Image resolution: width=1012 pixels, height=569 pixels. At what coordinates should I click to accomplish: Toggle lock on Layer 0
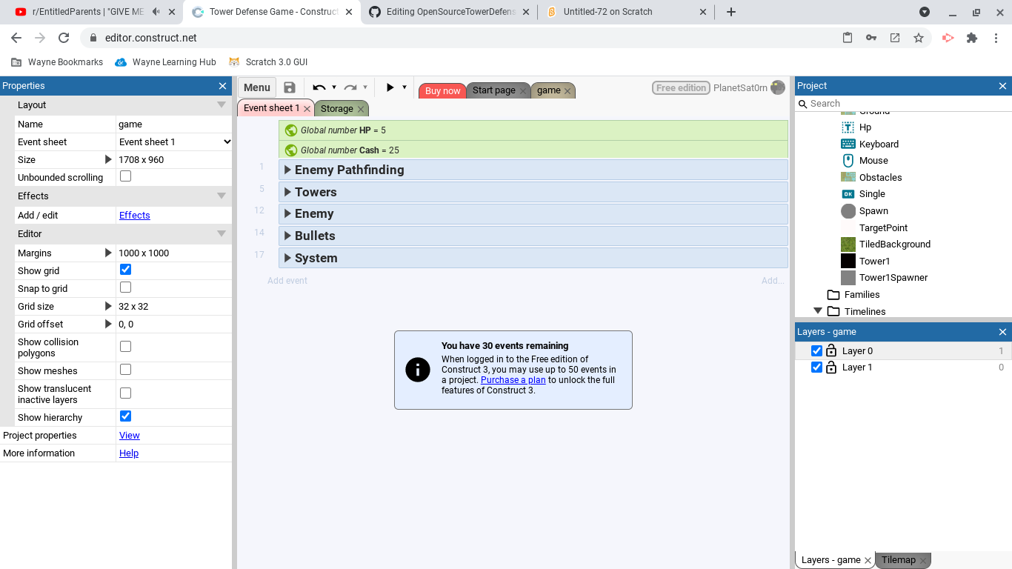tap(831, 351)
